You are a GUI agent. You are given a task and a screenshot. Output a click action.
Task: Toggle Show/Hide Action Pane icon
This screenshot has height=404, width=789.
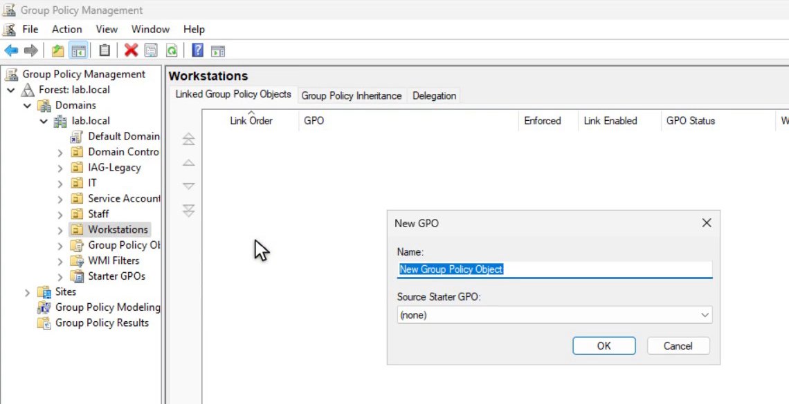(218, 50)
